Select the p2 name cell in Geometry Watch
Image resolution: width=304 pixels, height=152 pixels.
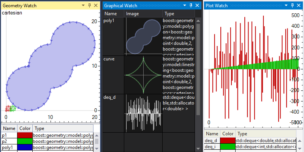9,141
